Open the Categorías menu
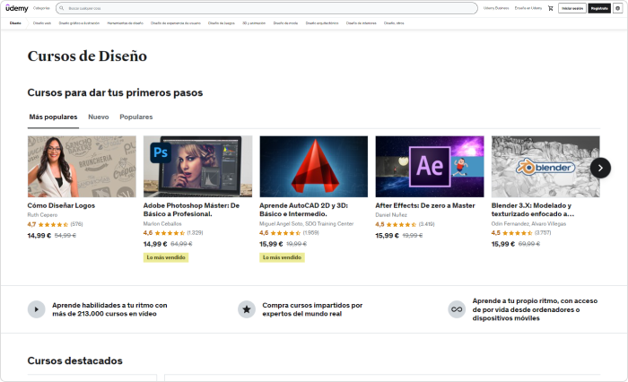 pos(41,8)
